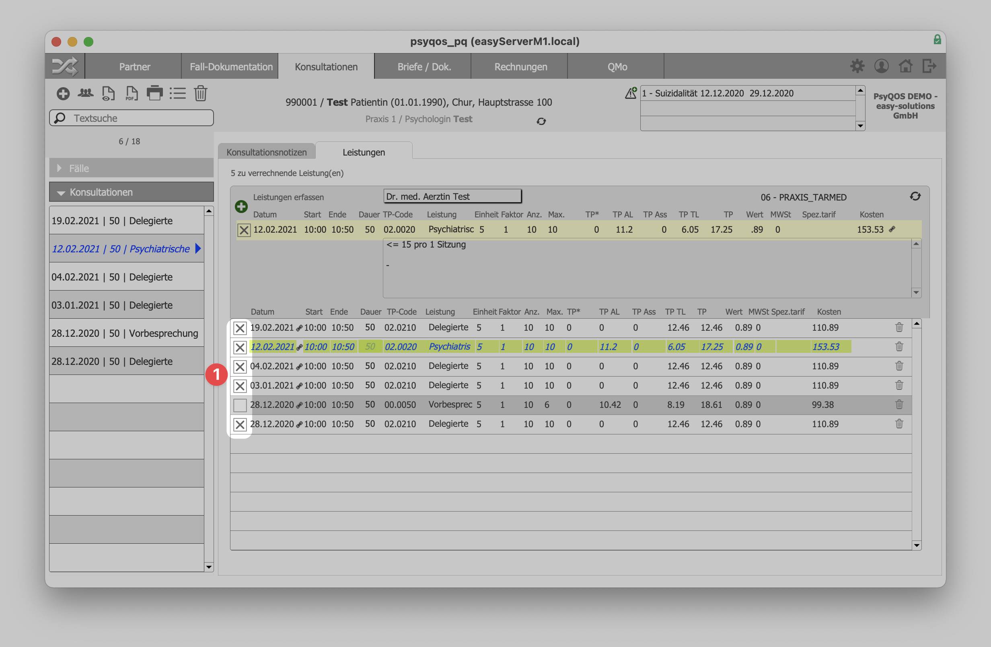Image resolution: width=991 pixels, height=647 pixels.
Task: Switch to Briefe / Dok. tab
Action: point(424,67)
